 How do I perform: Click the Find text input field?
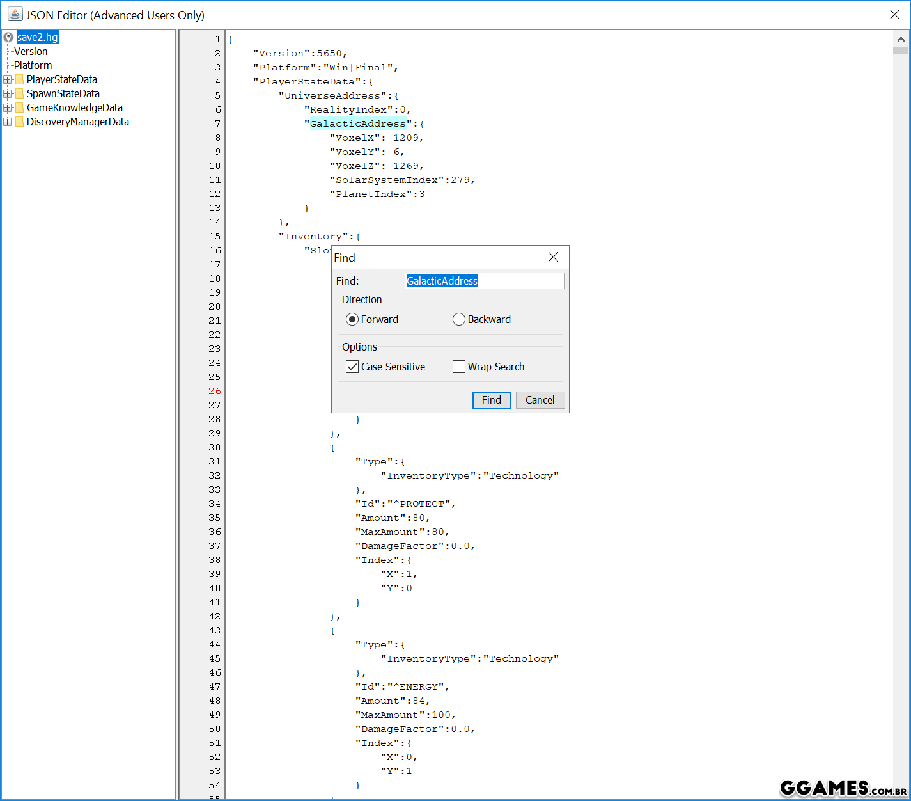[484, 281]
